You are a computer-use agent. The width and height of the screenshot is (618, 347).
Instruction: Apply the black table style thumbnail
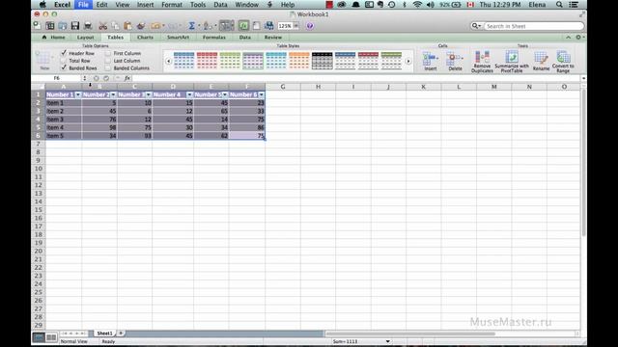pyautogui.click(x=322, y=61)
